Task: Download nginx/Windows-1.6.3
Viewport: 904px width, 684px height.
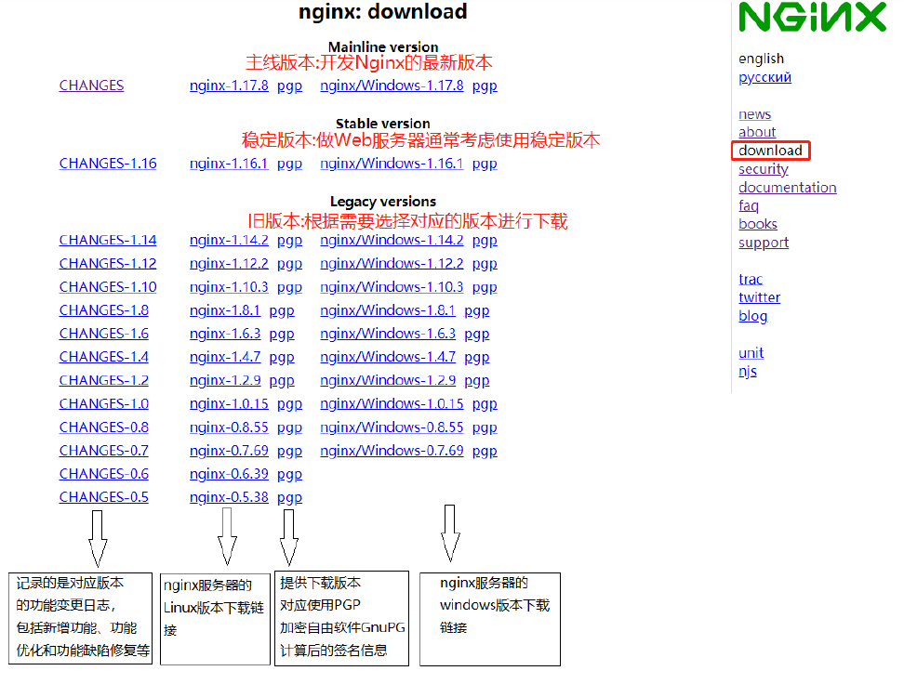Action: [388, 334]
